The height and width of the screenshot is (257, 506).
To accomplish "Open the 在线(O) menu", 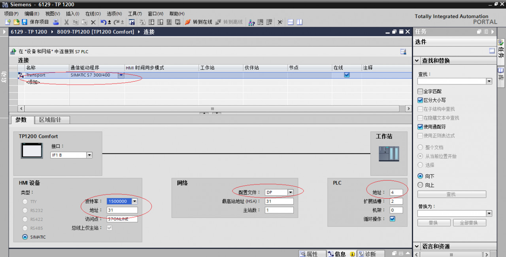I will pyautogui.click(x=93, y=13).
